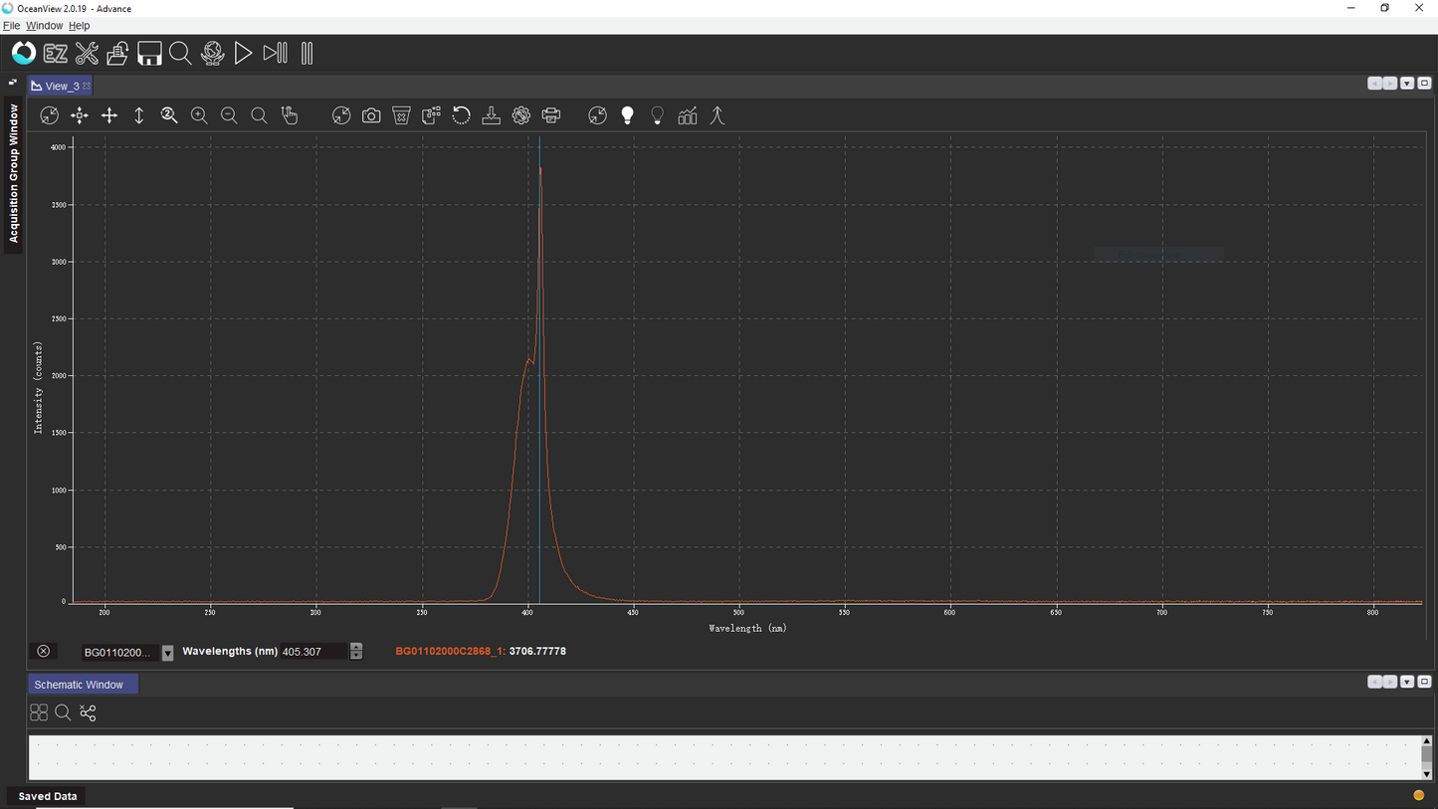
Task: Click the download save graph icon
Action: (x=491, y=115)
